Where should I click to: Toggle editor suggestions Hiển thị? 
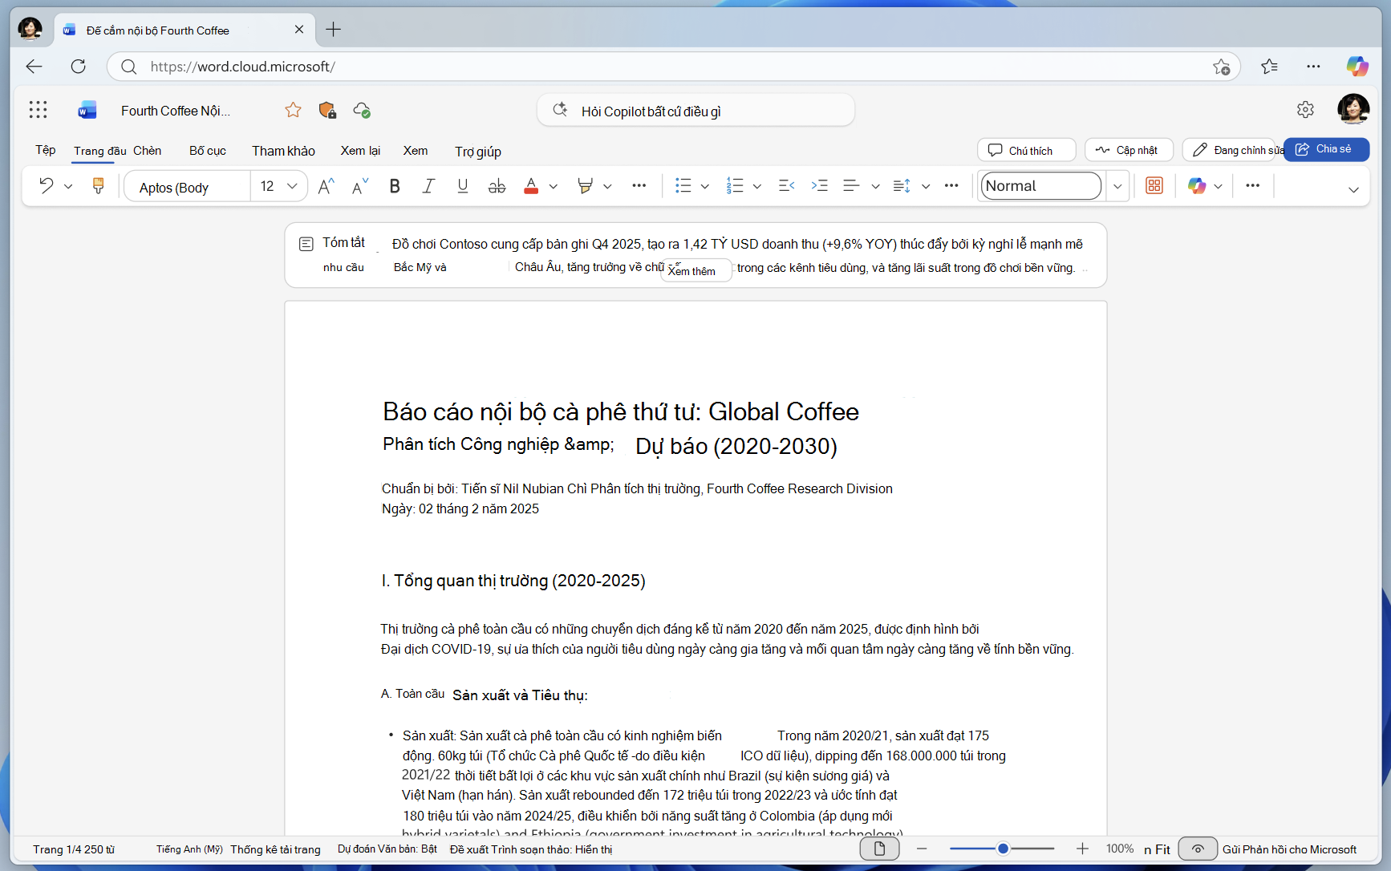(x=530, y=849)
